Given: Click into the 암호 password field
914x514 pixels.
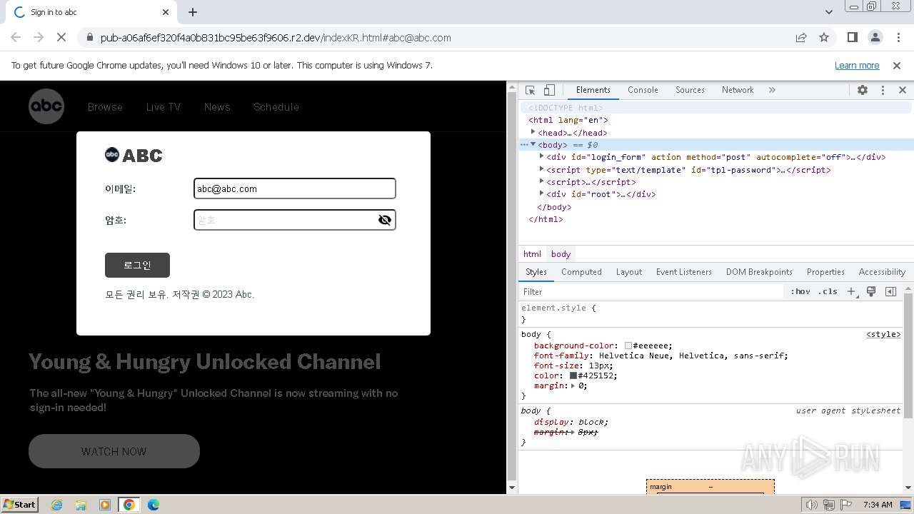Looking at the screenshot, I should 286,220.
